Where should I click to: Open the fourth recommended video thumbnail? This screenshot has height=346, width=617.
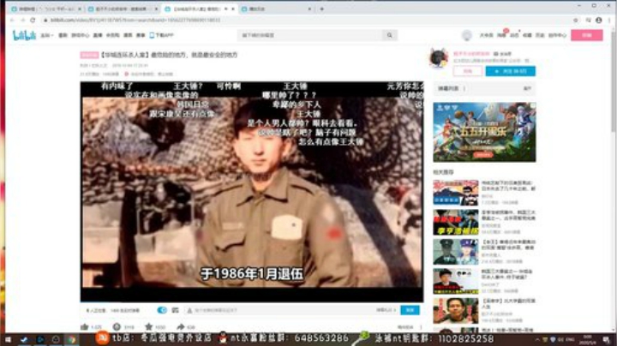pos(456,281)
